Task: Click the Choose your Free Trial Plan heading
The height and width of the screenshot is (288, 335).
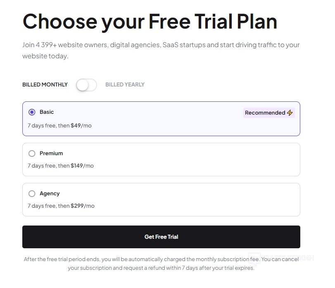Action: (150, 22)
